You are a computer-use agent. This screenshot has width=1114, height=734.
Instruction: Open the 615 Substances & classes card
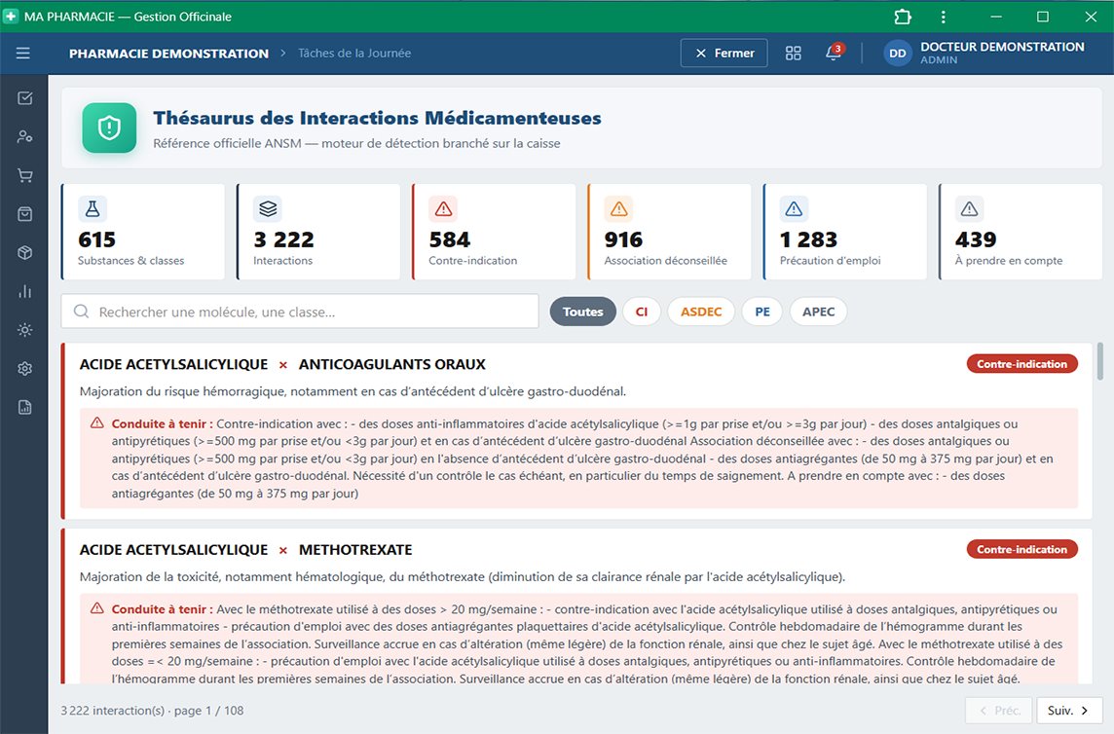pyautogui.click(x=143, y=232)
